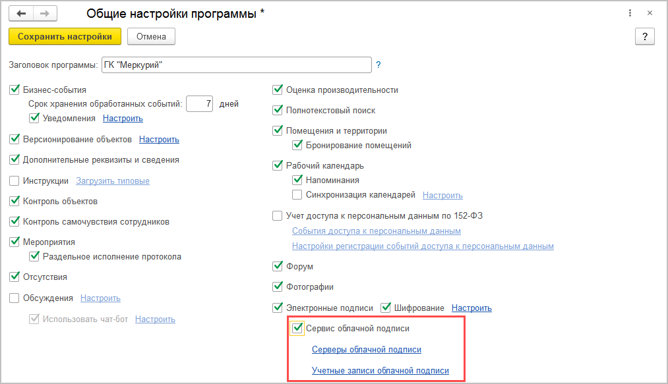
Task: Uncheck the Шифрование checkbox
Action: click(x=386, y=308)
